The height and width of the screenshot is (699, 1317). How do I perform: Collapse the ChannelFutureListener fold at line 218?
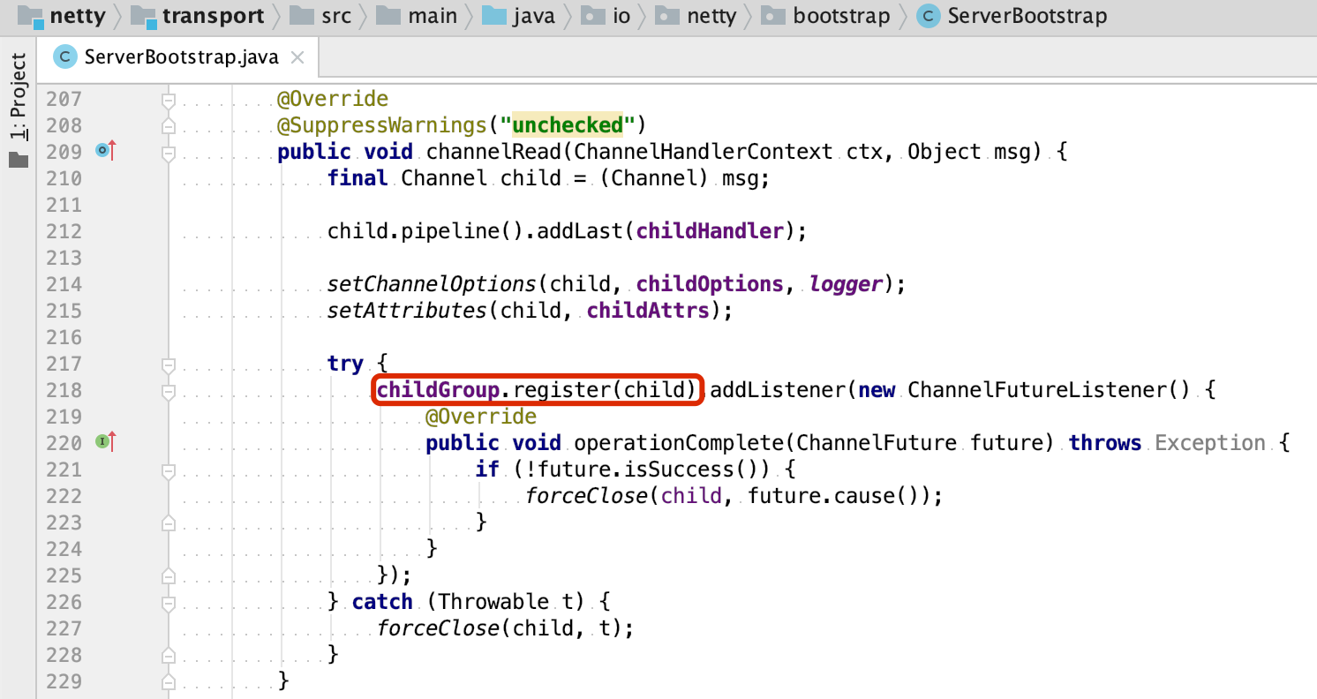click(169, 389)
